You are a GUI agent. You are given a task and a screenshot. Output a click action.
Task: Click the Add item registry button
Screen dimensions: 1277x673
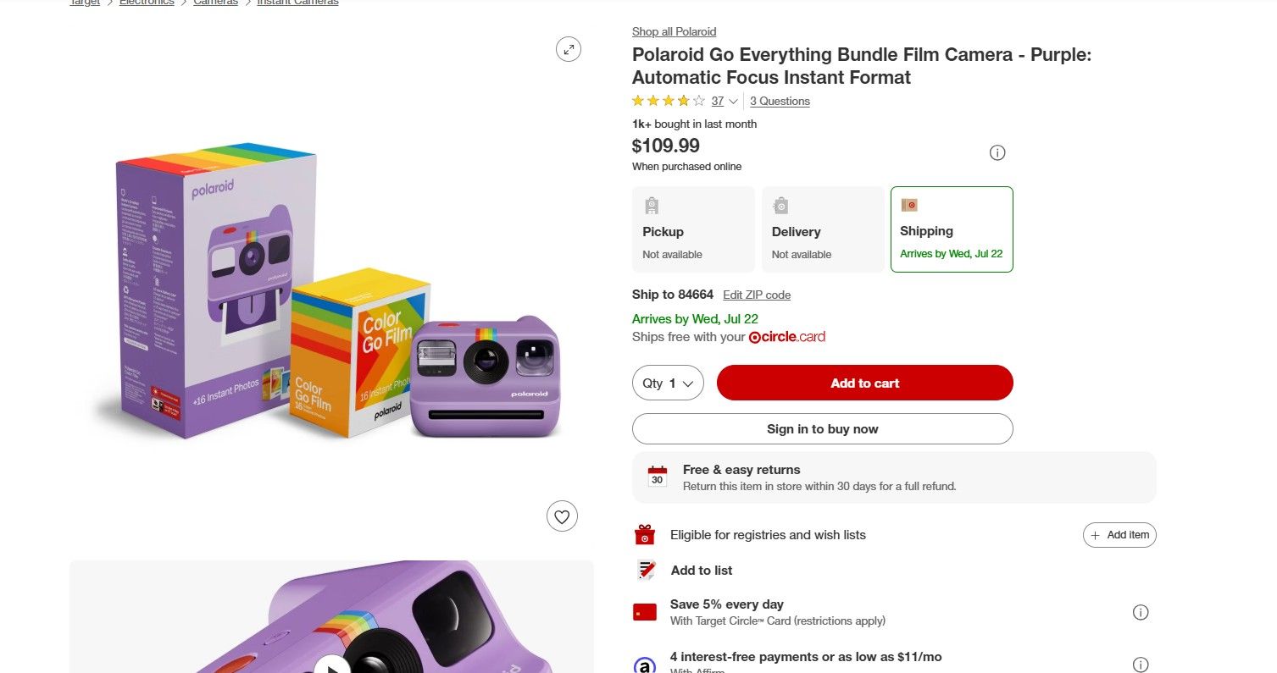pos(1119,535)
